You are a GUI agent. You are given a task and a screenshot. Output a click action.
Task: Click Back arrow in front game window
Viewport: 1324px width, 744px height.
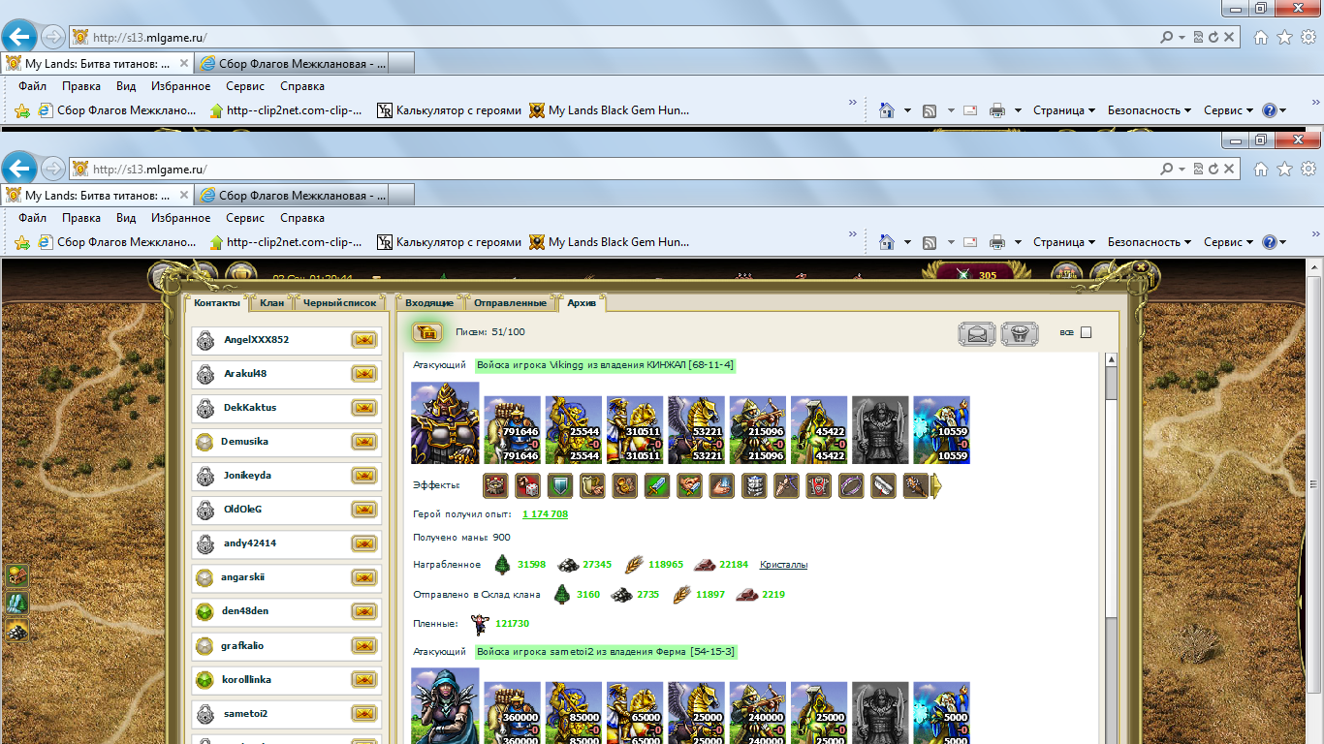[x=19, y=169]
